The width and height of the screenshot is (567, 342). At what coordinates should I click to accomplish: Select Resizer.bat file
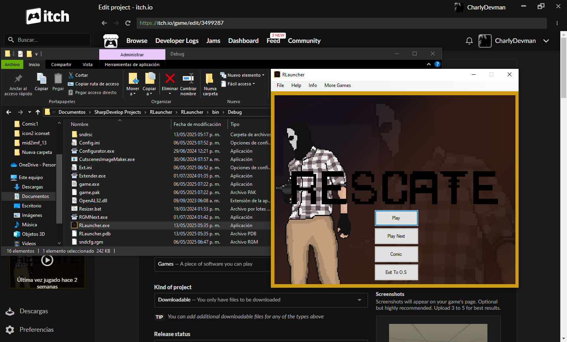(x=90, y=209)
